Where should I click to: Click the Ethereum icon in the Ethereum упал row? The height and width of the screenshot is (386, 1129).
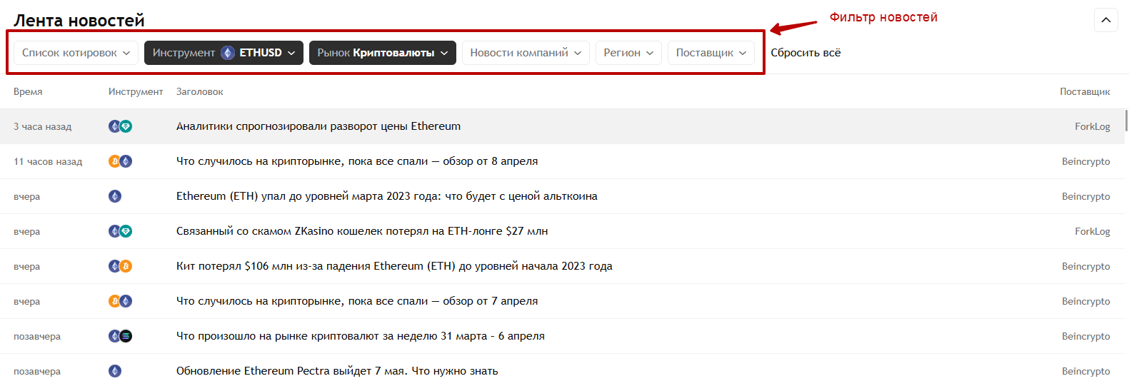[x=115, y=196]
